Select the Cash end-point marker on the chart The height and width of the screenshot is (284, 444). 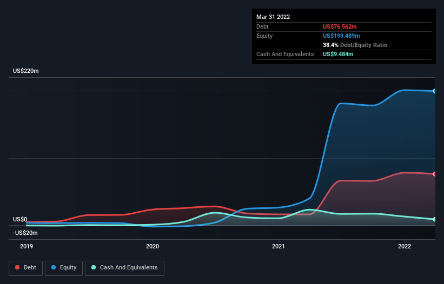click(x=435, y=219)
